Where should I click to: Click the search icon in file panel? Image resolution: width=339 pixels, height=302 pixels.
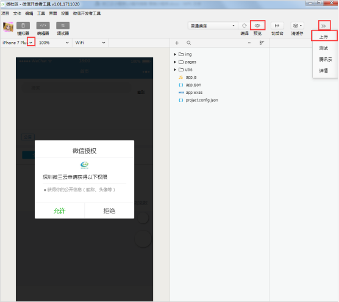pyautogui.click(x=189, y=43)
